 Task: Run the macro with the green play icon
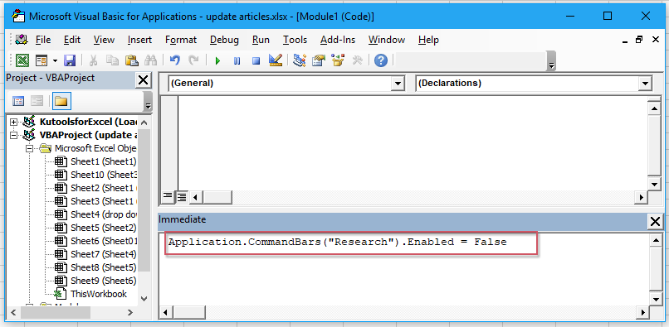(x=217, y=61)
